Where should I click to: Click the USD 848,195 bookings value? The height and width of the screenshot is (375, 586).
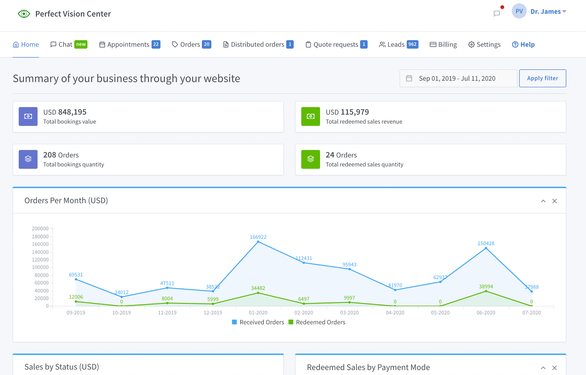[65, 112]
